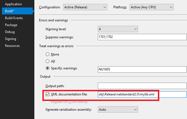Viewport: 187px width, 119px height.
Task: Select the Specific warnings radio button
Action: click(48, 68)
